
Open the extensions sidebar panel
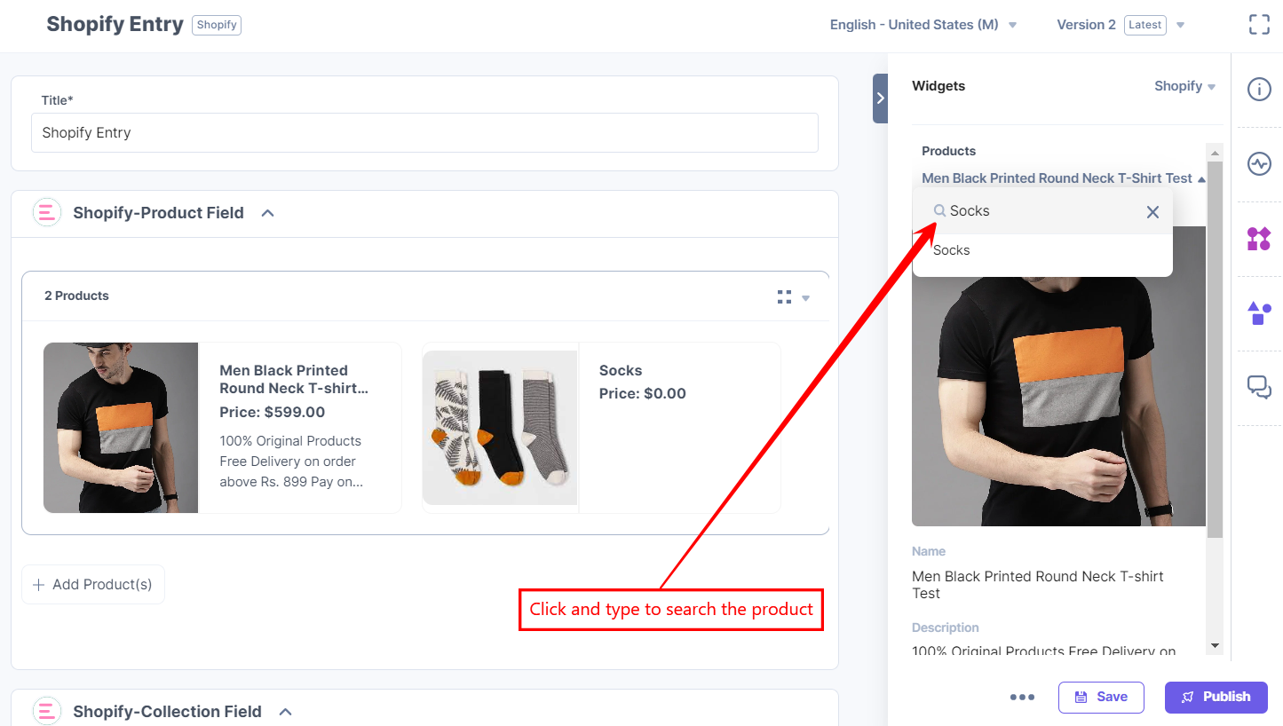click(1258, 312)
